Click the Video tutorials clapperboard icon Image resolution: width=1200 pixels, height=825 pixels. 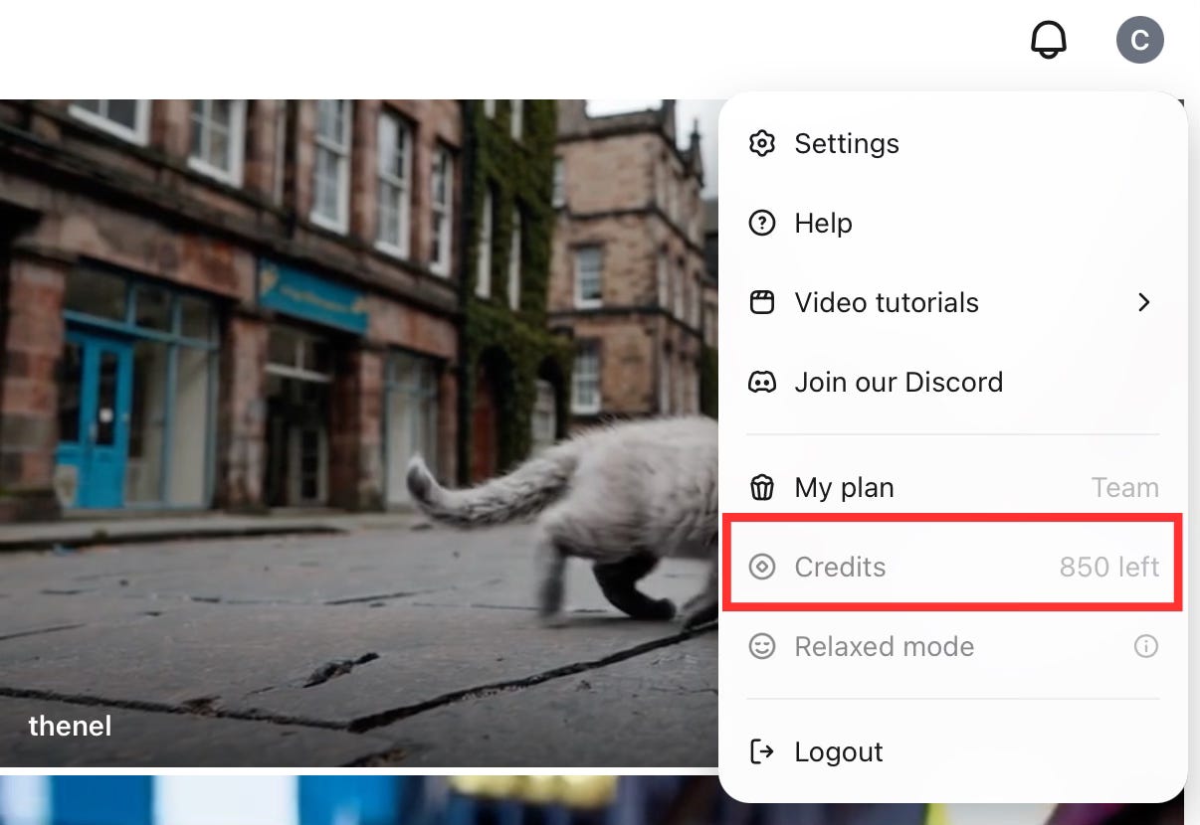point(762,302)
